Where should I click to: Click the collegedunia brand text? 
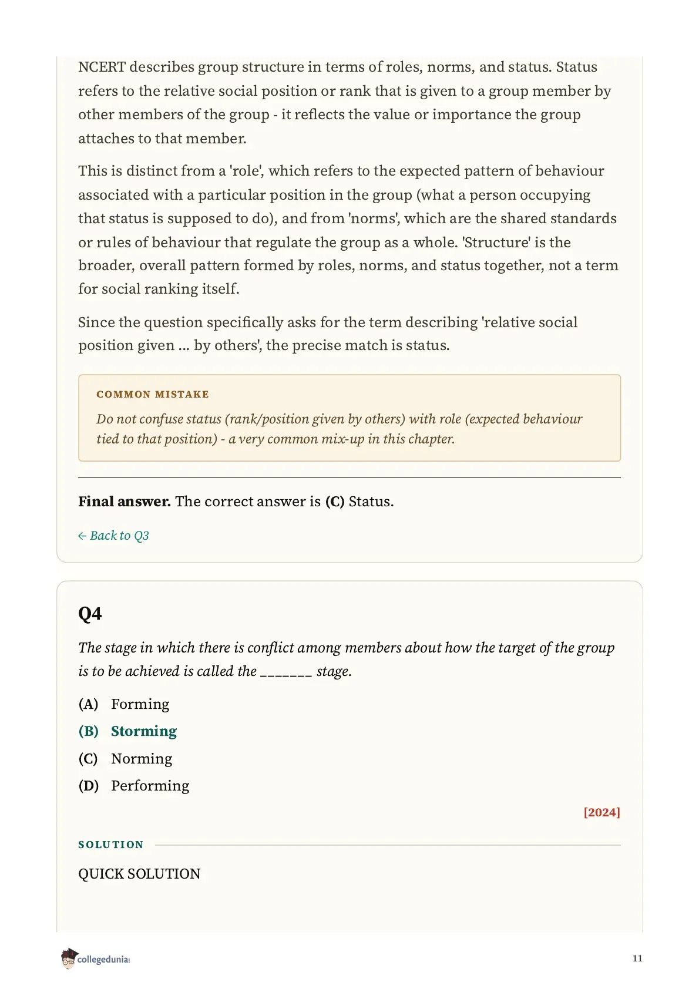tap(103, 960)
